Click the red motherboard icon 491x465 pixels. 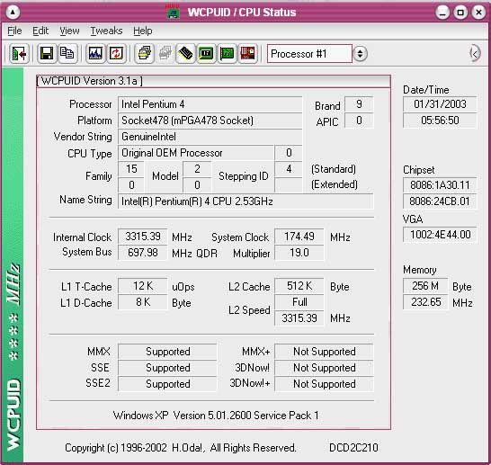coord(247,54)
